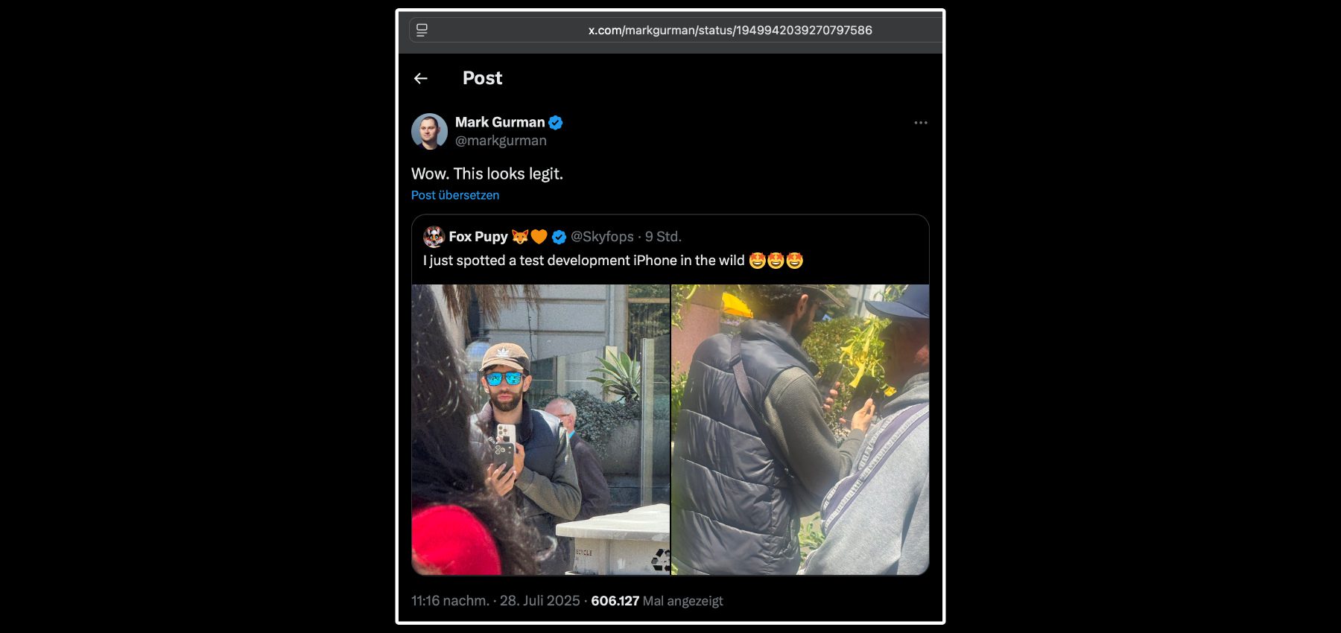This screenshot has width=1341, height=633.
Task: Click the back arrow next to Post
Action: (421, 78)
